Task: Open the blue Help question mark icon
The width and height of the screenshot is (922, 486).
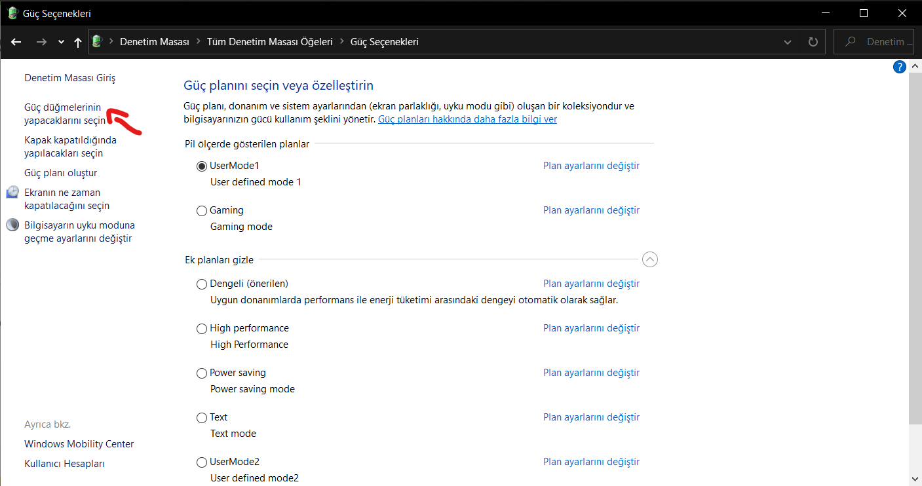Action: pyautogui.click(x=900, y=67)
